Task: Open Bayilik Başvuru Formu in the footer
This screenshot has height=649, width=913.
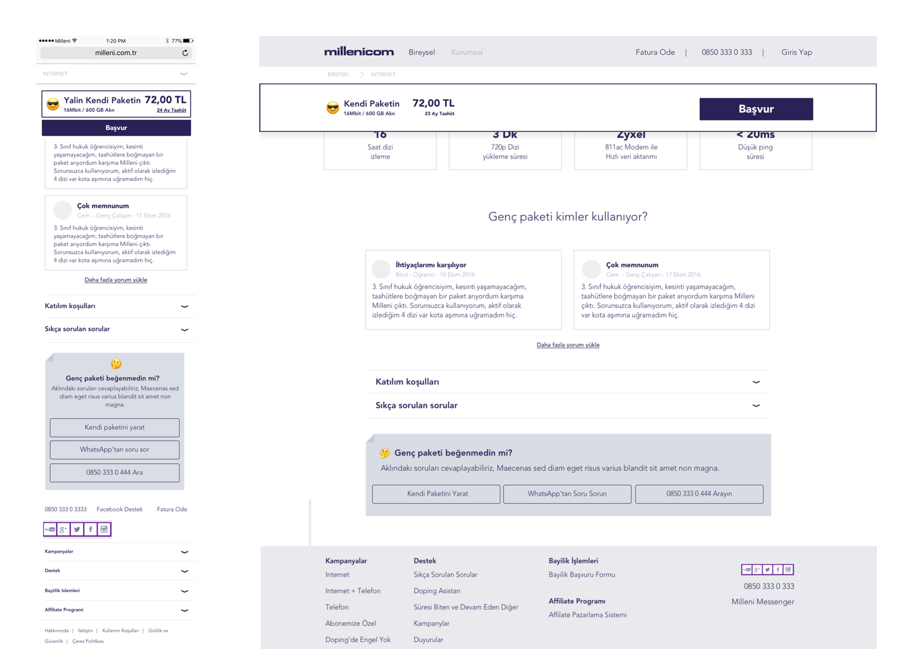Action: pyautogui.click(x=582, y=575)
